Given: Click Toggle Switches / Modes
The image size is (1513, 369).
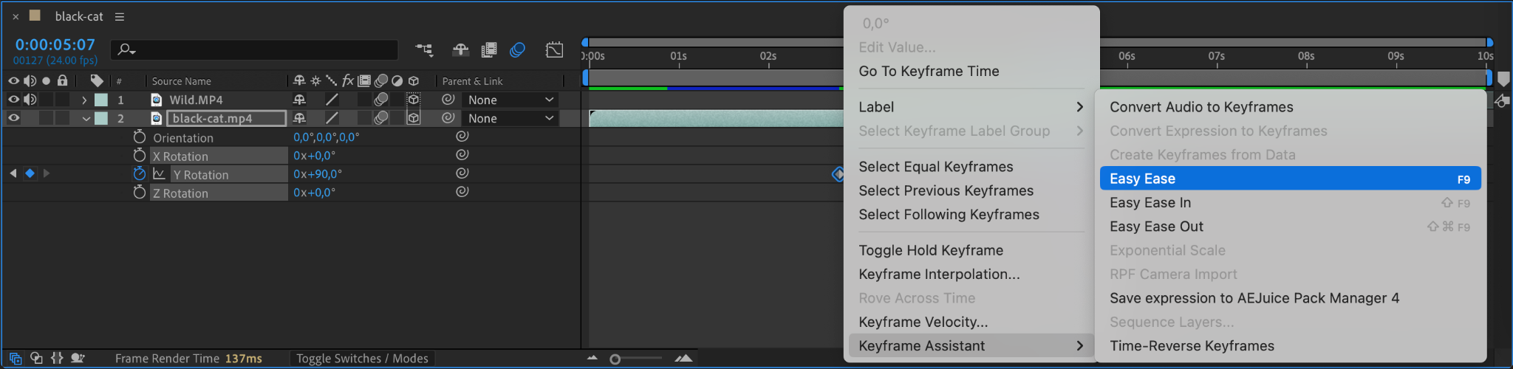Looking at the screenshot, I should point(362,359).
